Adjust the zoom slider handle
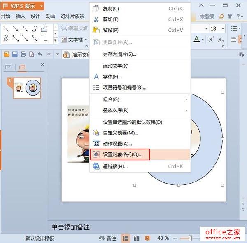 click(190, 238)
